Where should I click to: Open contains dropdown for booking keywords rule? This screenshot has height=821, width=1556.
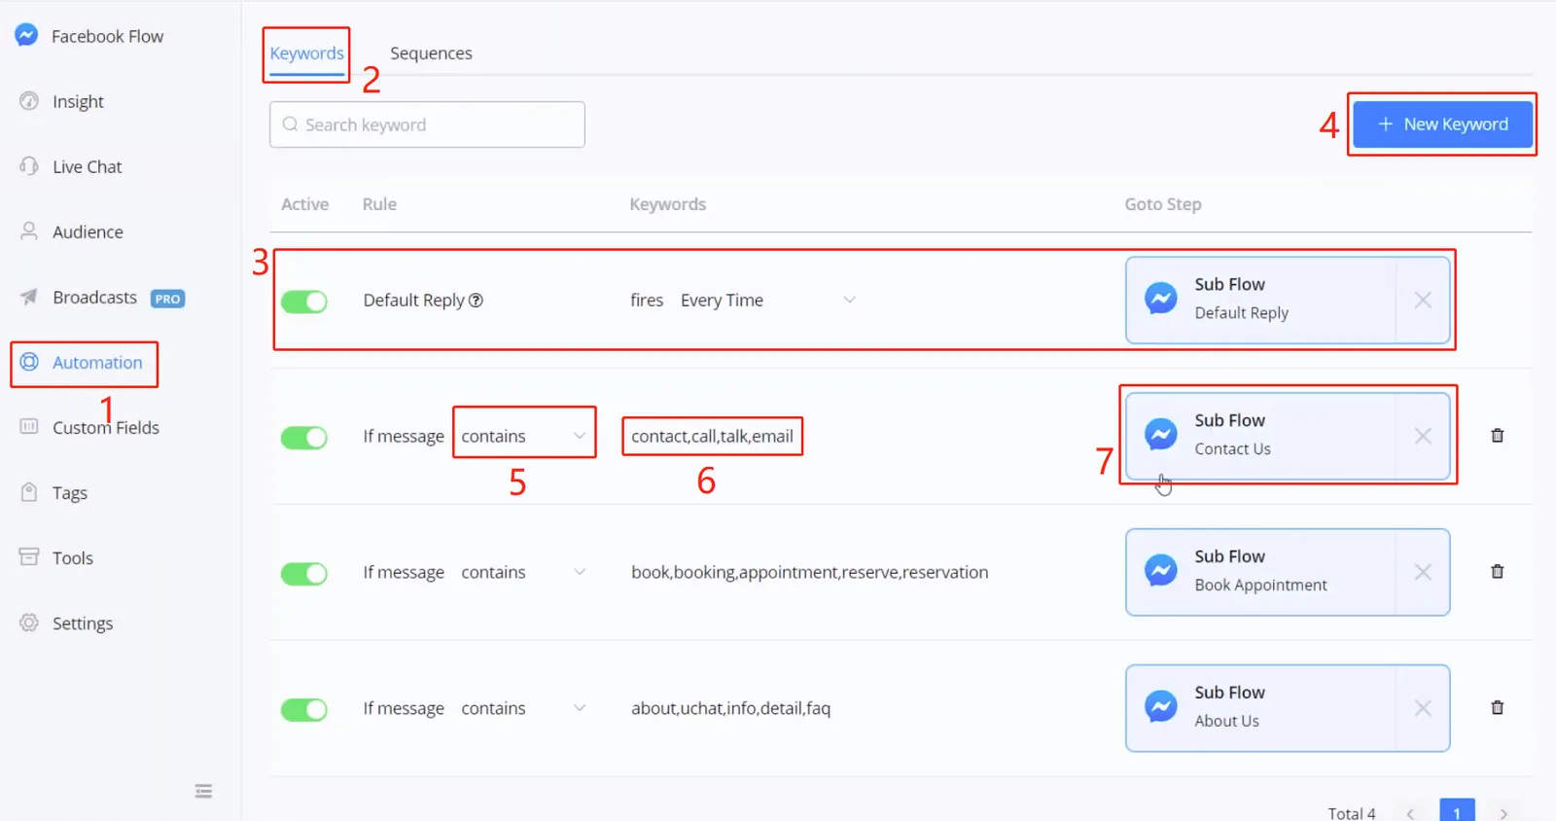click(x=524, y=572)
